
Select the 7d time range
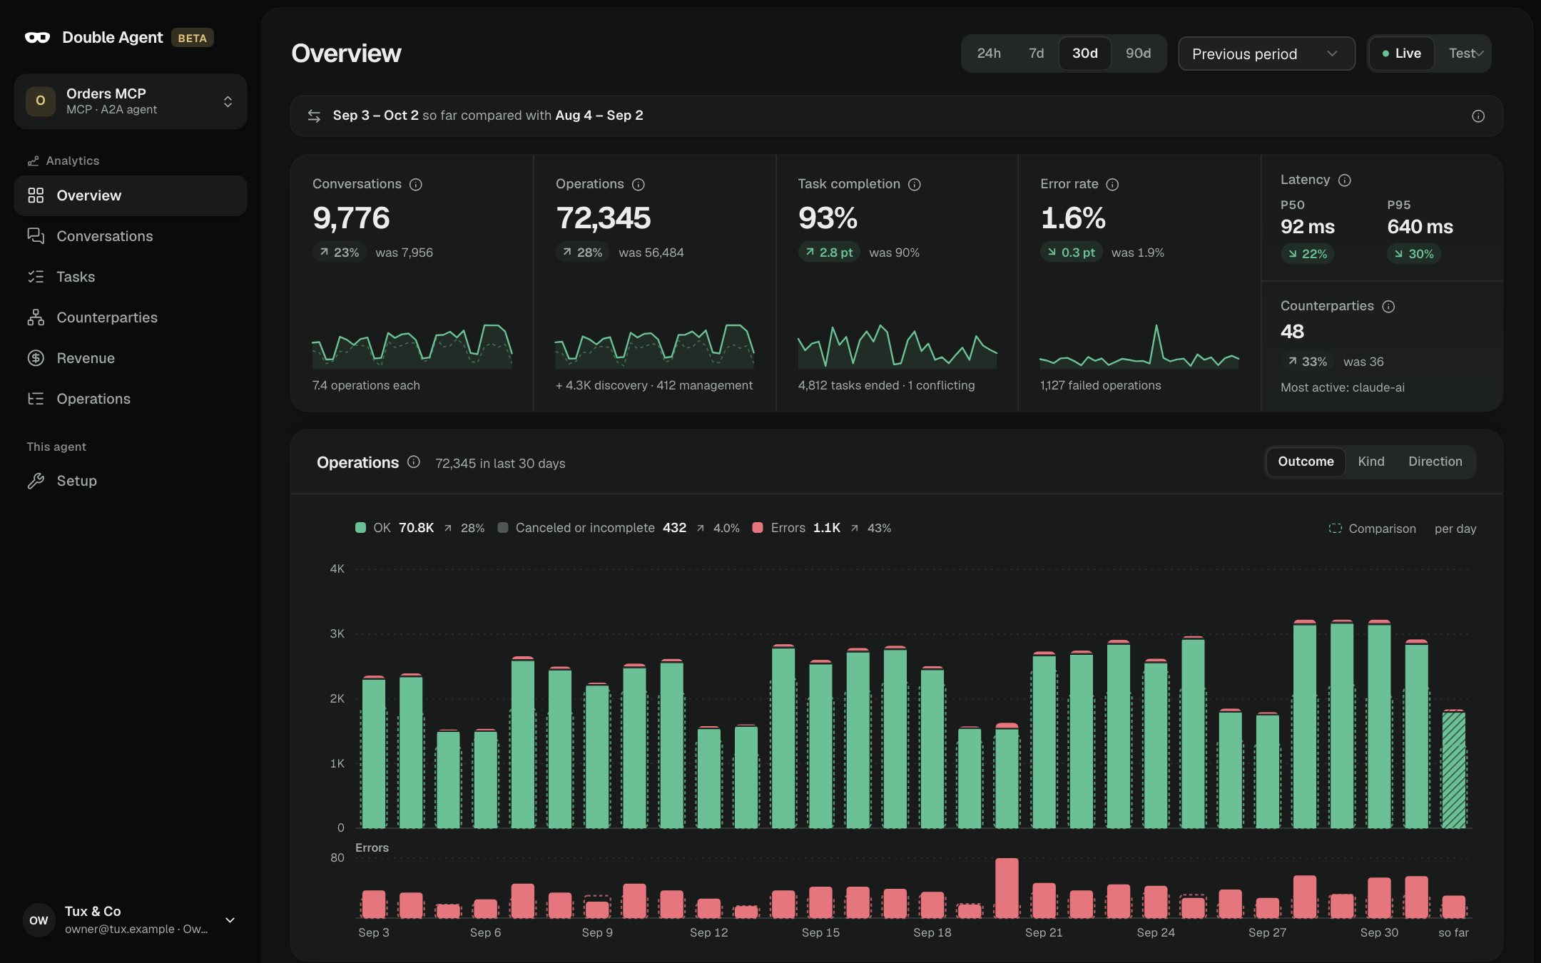click(1036, 53)
